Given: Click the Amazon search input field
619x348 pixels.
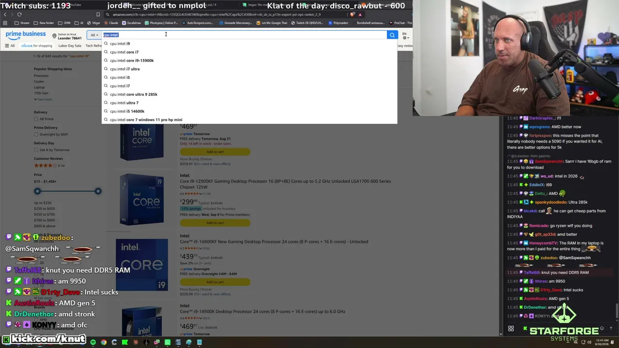Looking at the screenshot, I should point(244,35).
